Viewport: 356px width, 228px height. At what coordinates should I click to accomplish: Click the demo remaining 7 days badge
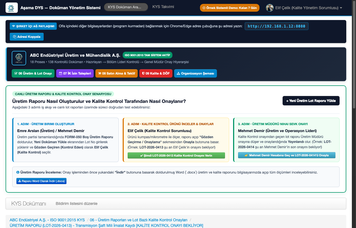coord(230,8)
